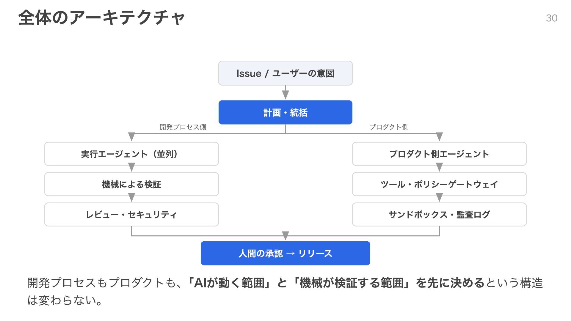Click the arrowhead below Issue / ユーザーの意図

285,95
